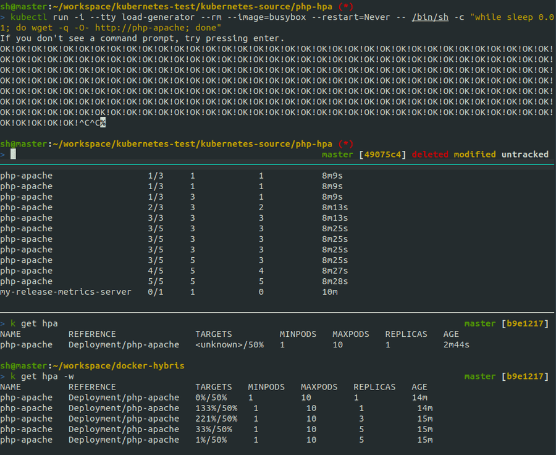Click the '133%/50%' targets value

216,409
